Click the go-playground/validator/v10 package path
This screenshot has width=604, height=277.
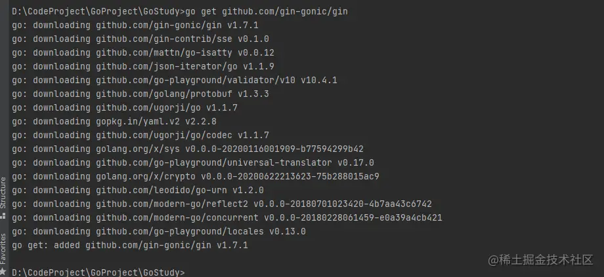click(196, 81)
